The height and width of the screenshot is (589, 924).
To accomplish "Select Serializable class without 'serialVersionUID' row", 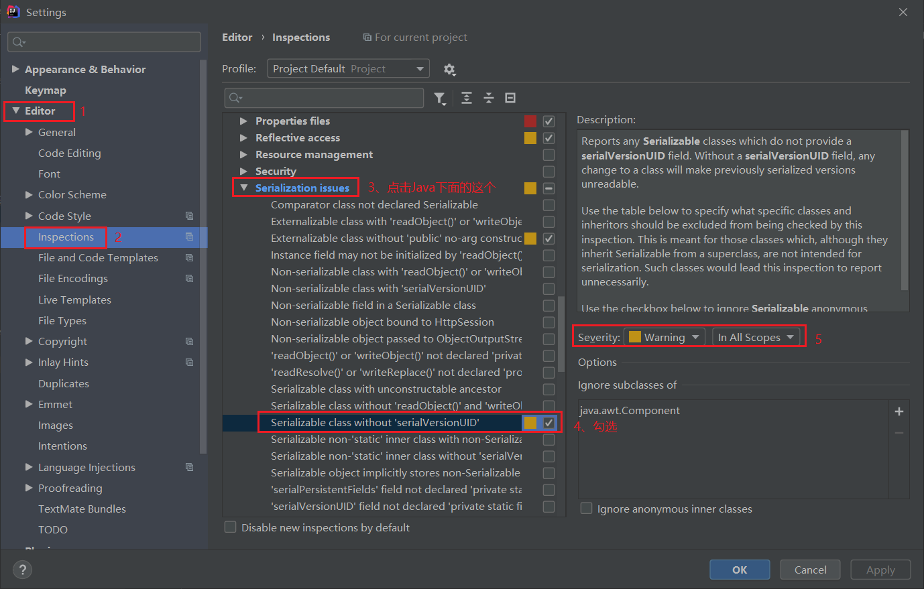I will 390,423.
